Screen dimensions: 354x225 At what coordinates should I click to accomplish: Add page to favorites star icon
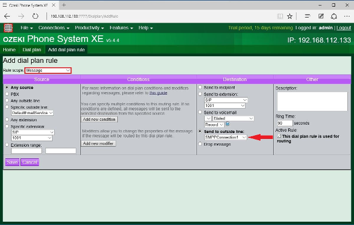(290, 16)
